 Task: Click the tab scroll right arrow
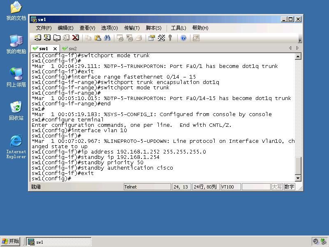[297, 48]
